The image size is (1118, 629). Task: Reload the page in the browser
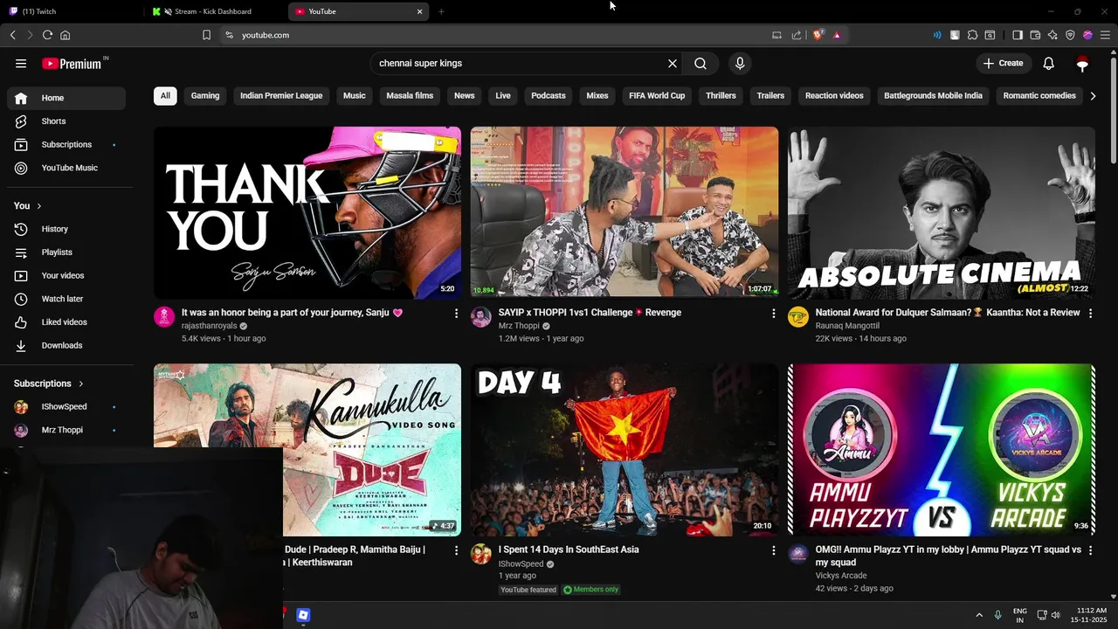47,35
